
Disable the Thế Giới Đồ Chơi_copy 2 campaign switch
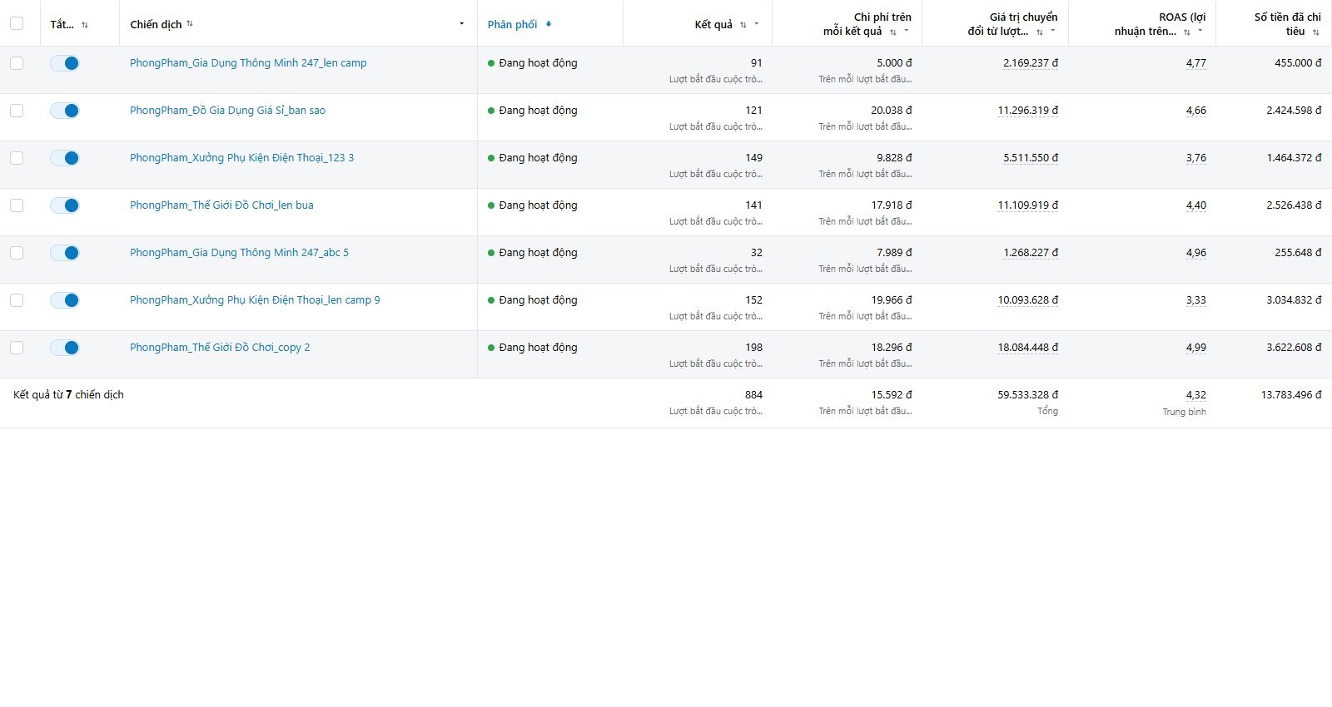(65, 348)
